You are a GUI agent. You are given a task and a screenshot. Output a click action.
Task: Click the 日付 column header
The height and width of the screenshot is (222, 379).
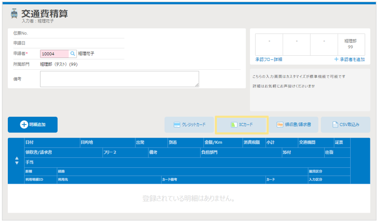click(x=30, y=142)
